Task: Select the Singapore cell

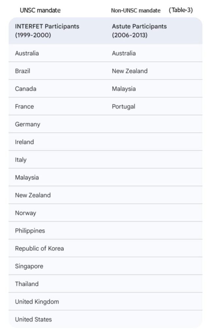Action: pos(29,266)
